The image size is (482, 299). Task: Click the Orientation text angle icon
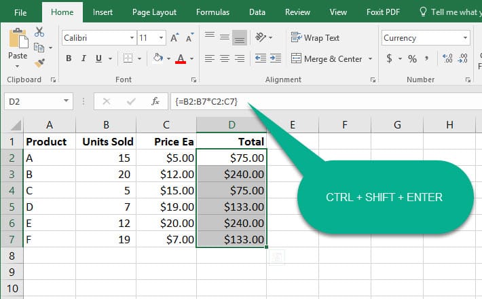pos(261,38)
